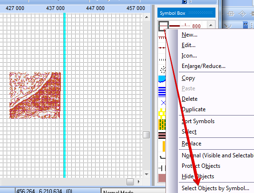Select the solid orange vertical bar symbol
This screenshot has width=254, height=193.
(164, 146)
